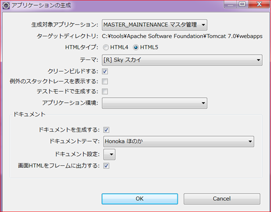Maximize the dialog window
This screenshot has width=271, height=212.
coord(242,4)
